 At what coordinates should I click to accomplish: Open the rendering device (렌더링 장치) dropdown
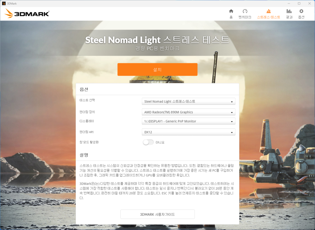(x=188, y=112)
